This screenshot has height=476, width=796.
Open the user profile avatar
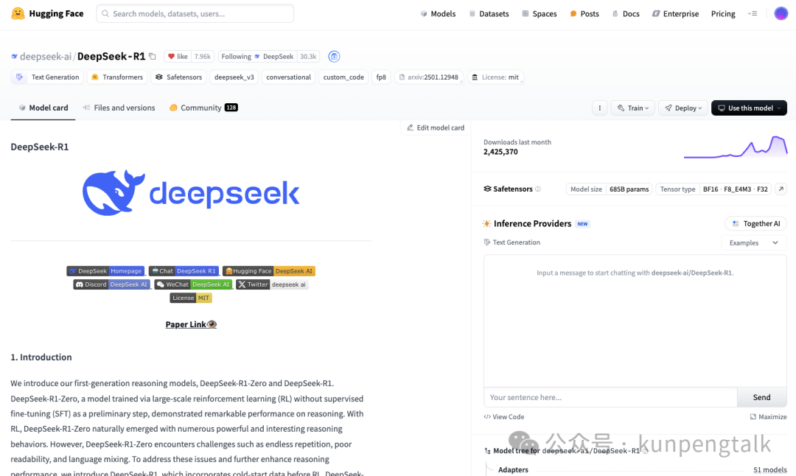(x=781, y=14)
